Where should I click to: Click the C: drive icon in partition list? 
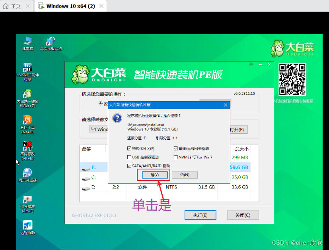pos(86,178)
